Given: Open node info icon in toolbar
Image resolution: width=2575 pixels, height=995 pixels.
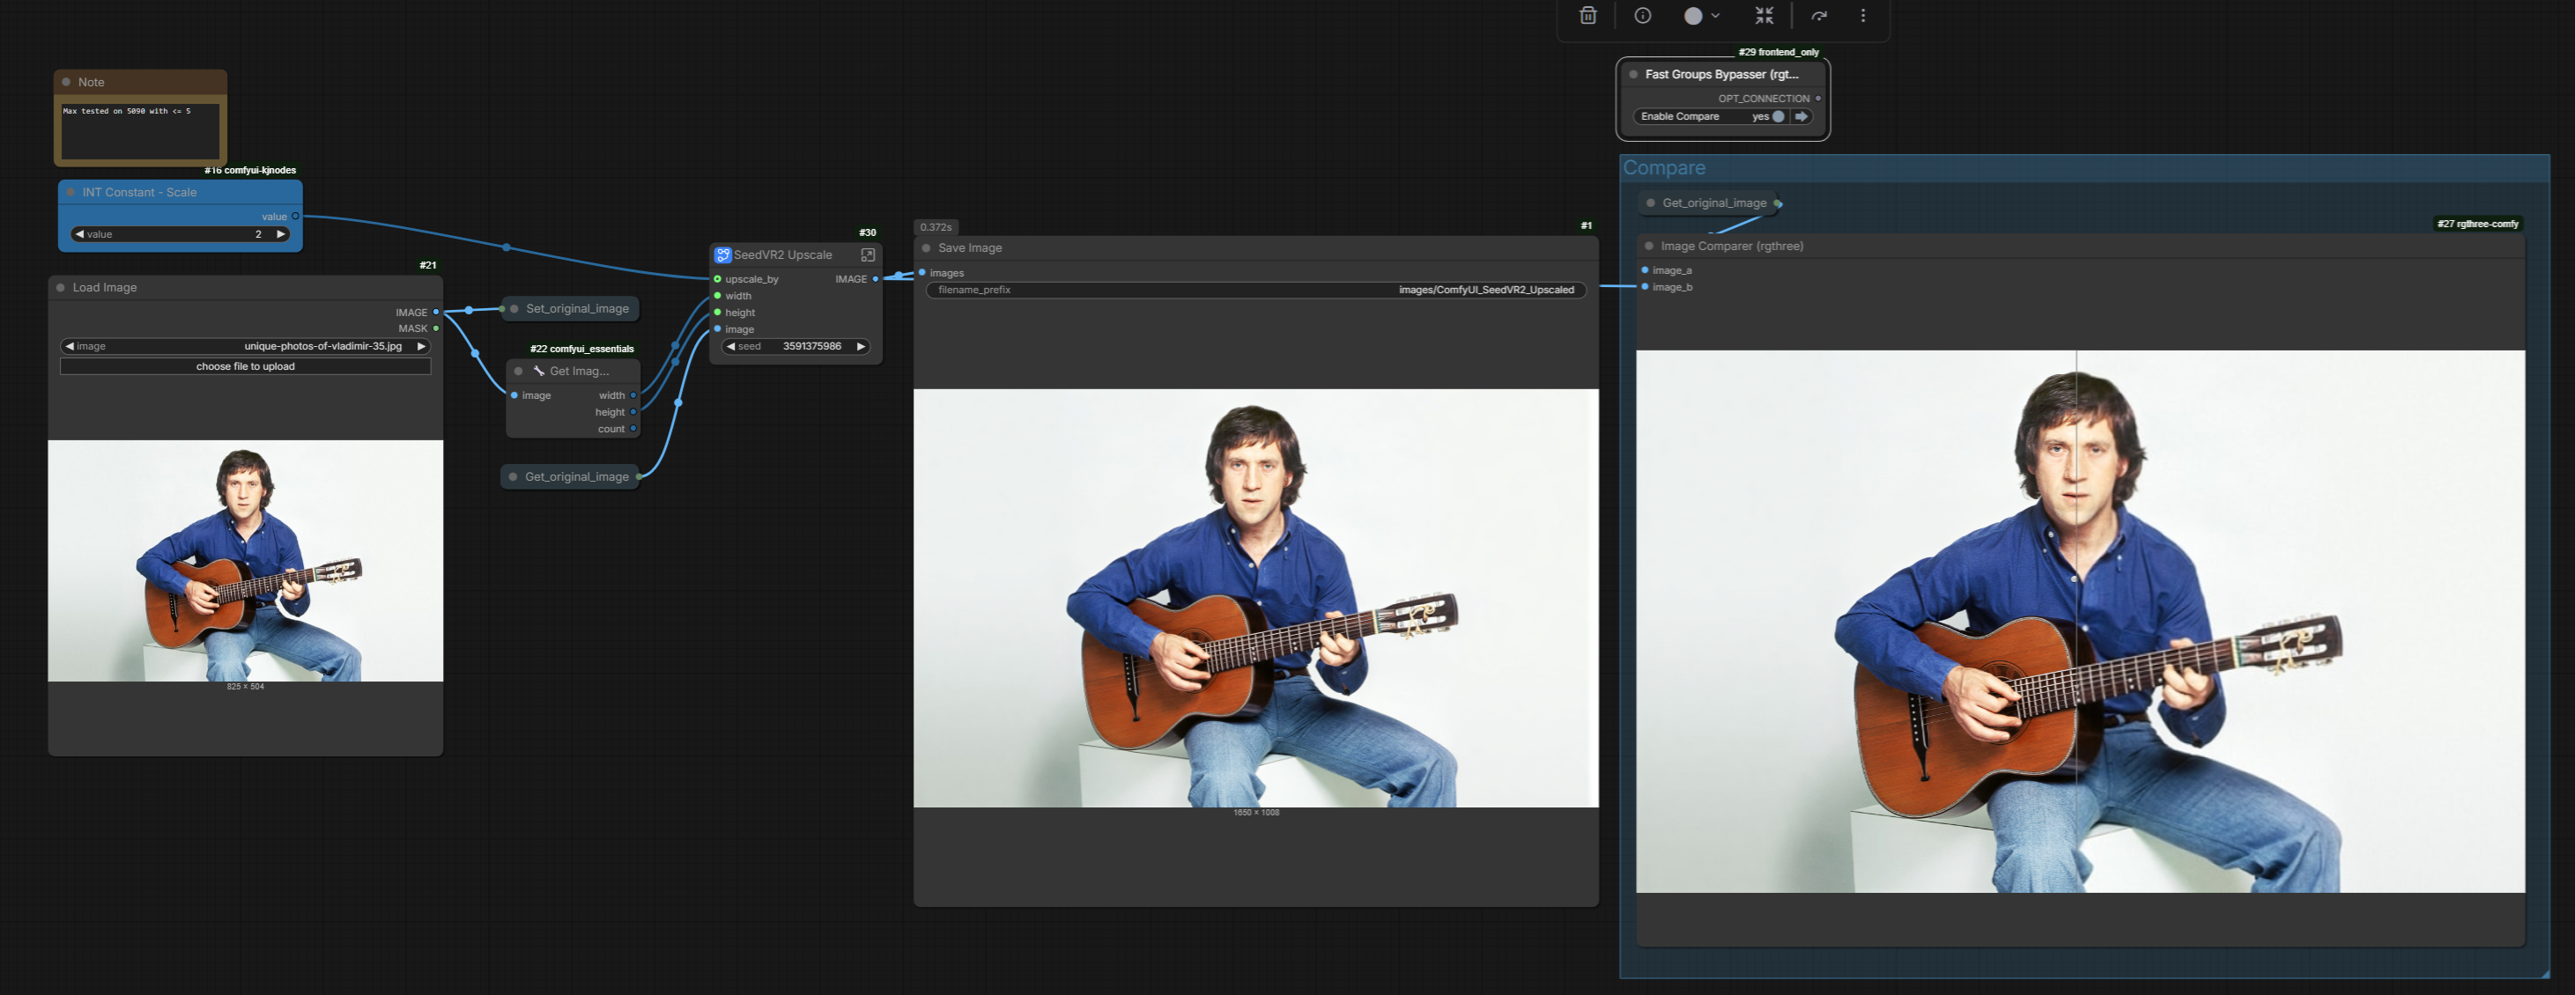Looking at the screenshot, I should coord(1642,16).
